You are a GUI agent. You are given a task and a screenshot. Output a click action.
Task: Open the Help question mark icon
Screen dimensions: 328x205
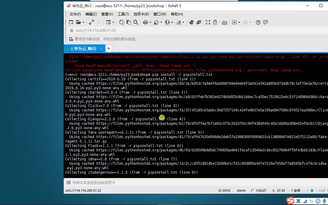(x=258, y=22)
